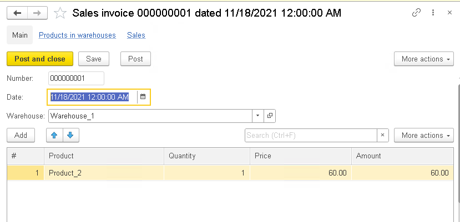
Task: Open Warehouse_1 record with open icon
Action: tap(270, 116)
